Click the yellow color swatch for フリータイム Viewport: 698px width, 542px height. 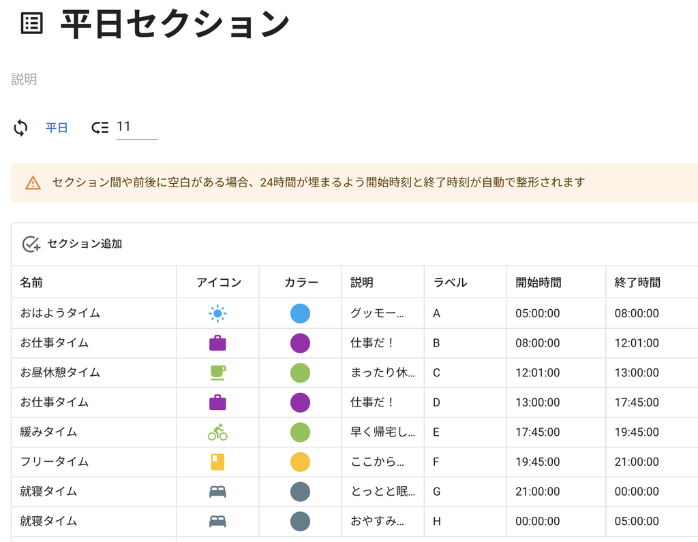pyautogui.click(x=301, y=462)
